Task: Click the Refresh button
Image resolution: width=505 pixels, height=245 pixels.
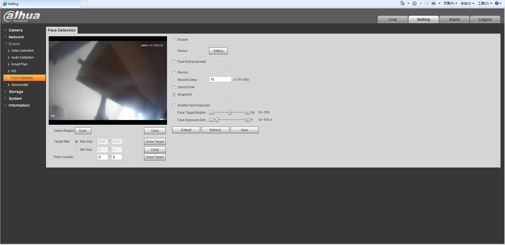Action: tap(215, 130)
